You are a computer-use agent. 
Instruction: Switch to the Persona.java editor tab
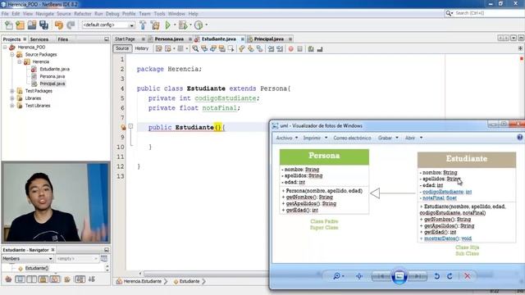(x=169, y=39)
